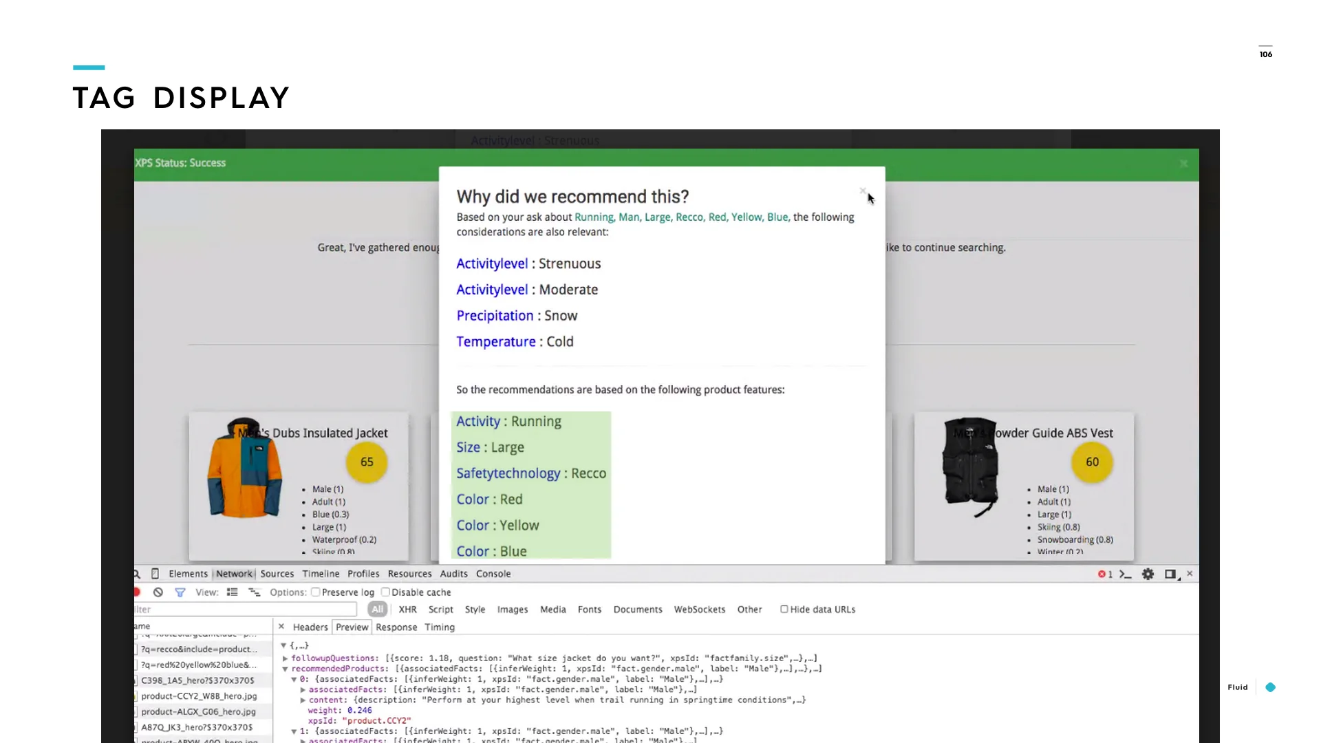Click the device mode phone icon
This screenshot has height=743, width=1321.
155,574
